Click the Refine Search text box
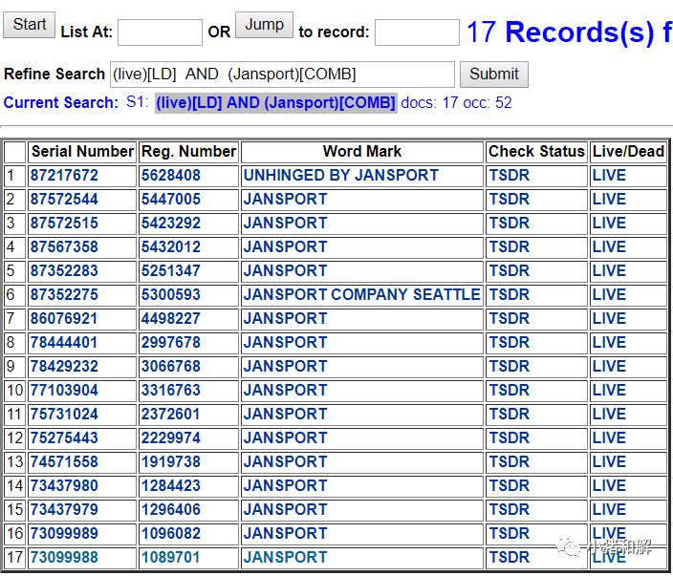The width and height of the screenshot is (673, 576). pyautogui.click(x=282, y=75)
